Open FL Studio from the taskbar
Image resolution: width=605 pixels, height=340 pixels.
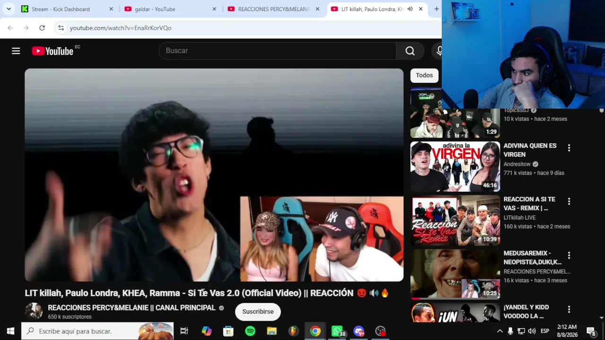click(x=294, y=331)
